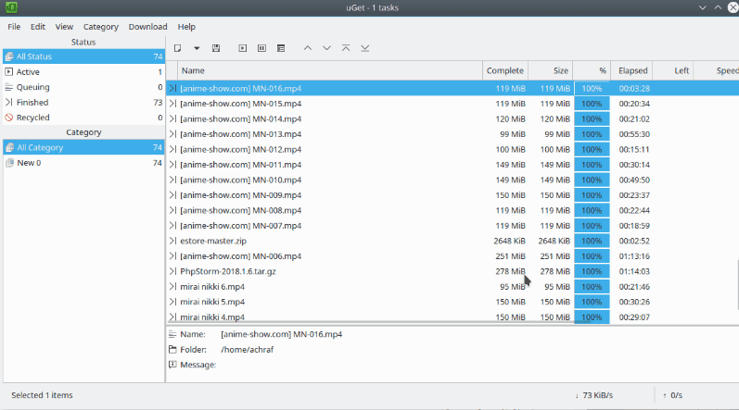
Task: Click the Move Down arrow icon
Action: (x=326, y=48)
